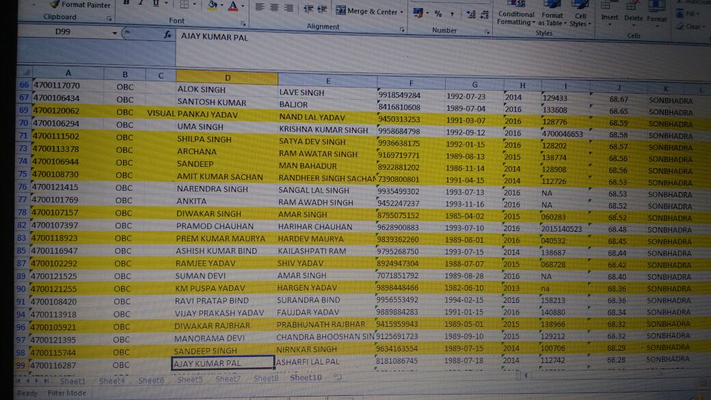Click Insert cells button

tap(609, 14)
